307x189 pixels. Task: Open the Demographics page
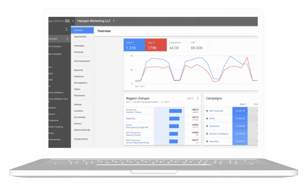[81, 83]
